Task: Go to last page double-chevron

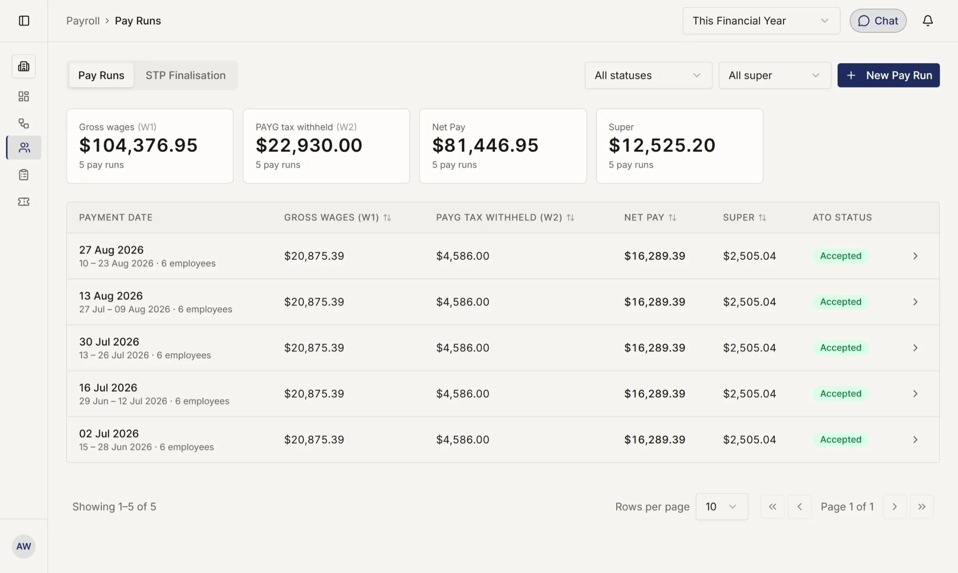Action: click(922, 507)
